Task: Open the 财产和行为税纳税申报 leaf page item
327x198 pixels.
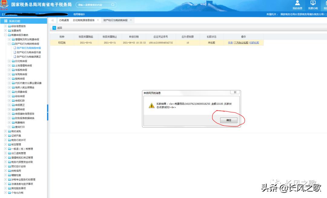Action: (x=29, y=48)
